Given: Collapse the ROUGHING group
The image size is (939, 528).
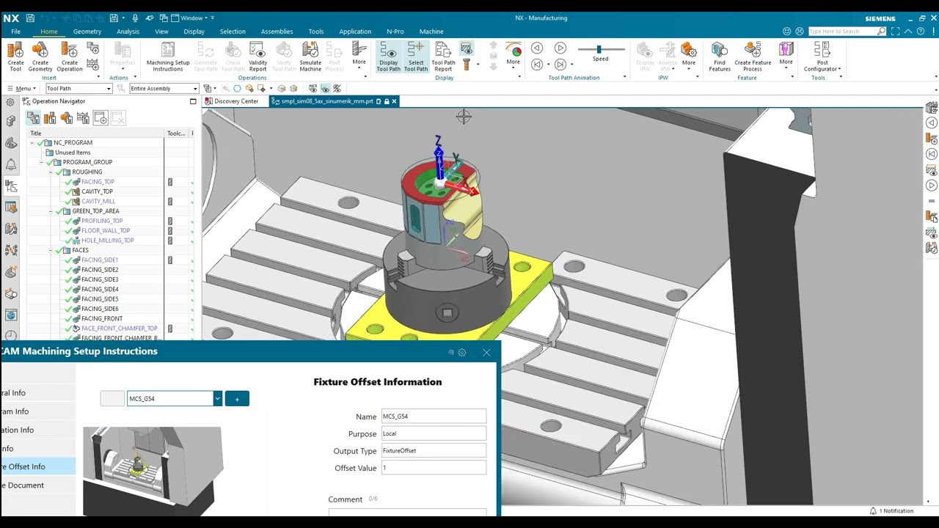Looking at the screenshot, I should 51,172.
